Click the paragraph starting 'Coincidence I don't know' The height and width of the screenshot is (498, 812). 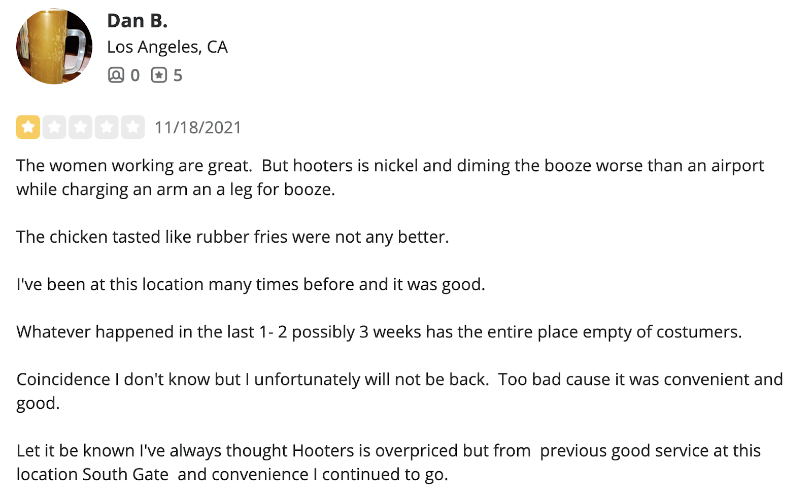(x=399, y=391)
